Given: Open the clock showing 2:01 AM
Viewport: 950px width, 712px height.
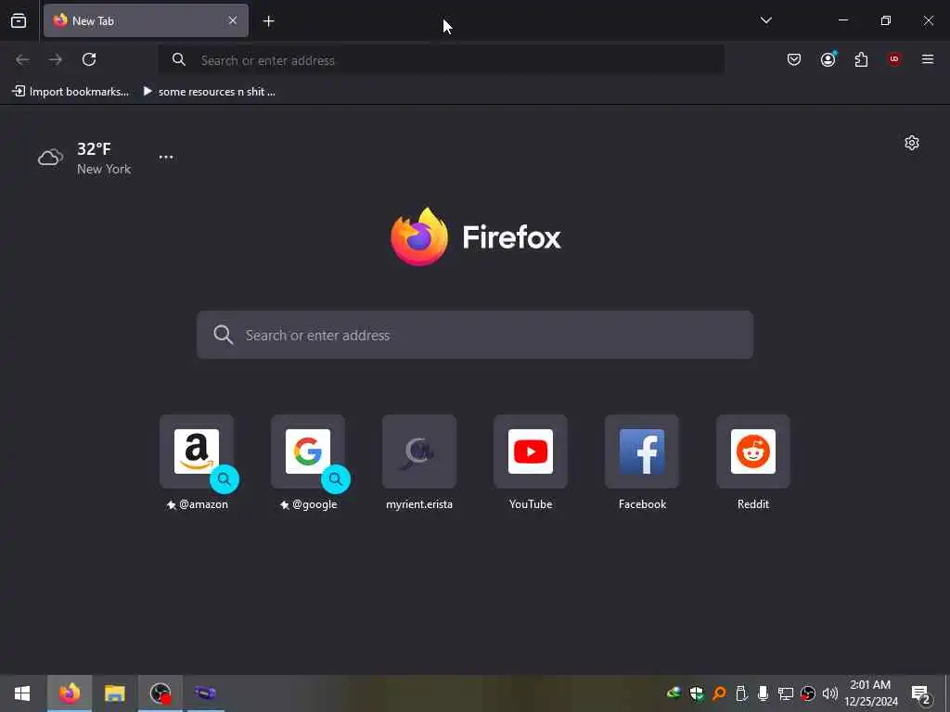Looking at the screenshot, I should [871, 693].
